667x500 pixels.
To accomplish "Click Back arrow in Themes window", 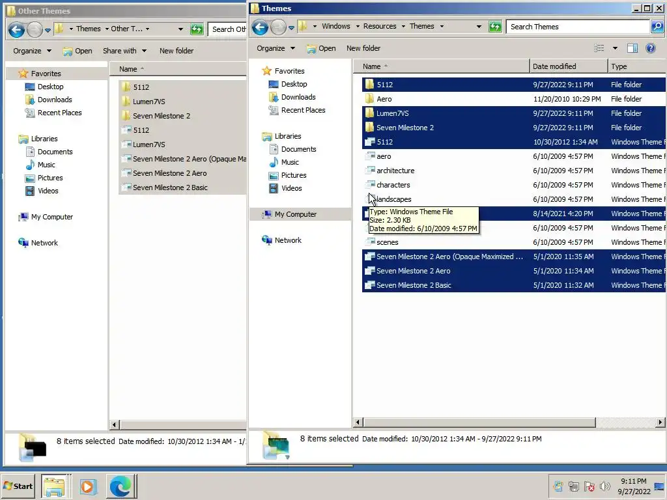I will point(260,27).
